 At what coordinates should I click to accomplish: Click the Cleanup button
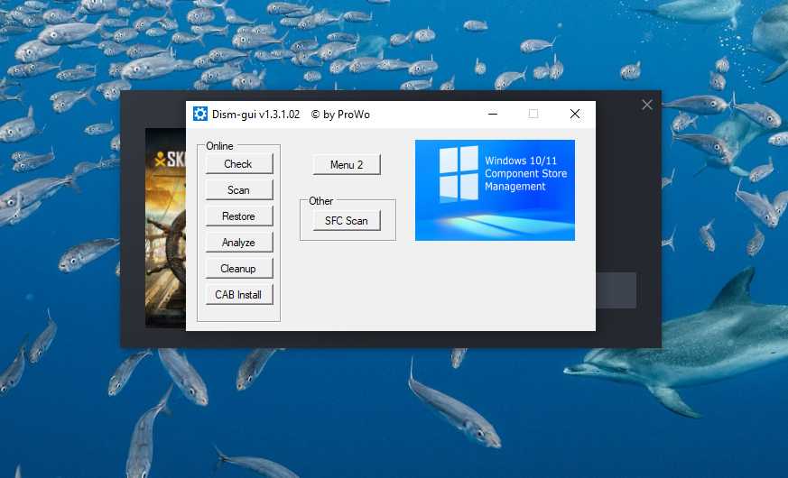click(x=239, y=269)
